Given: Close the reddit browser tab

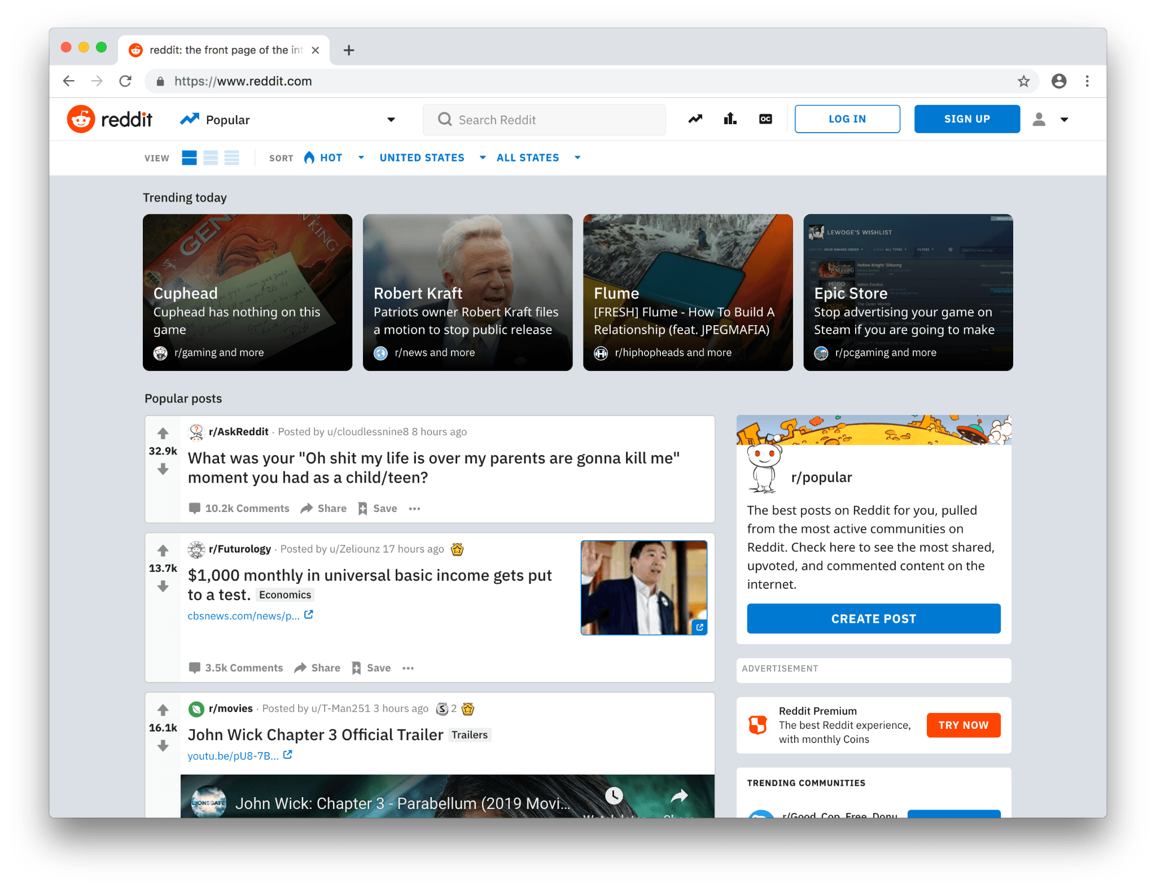Looking at the screenshot, I should (316, 50).
